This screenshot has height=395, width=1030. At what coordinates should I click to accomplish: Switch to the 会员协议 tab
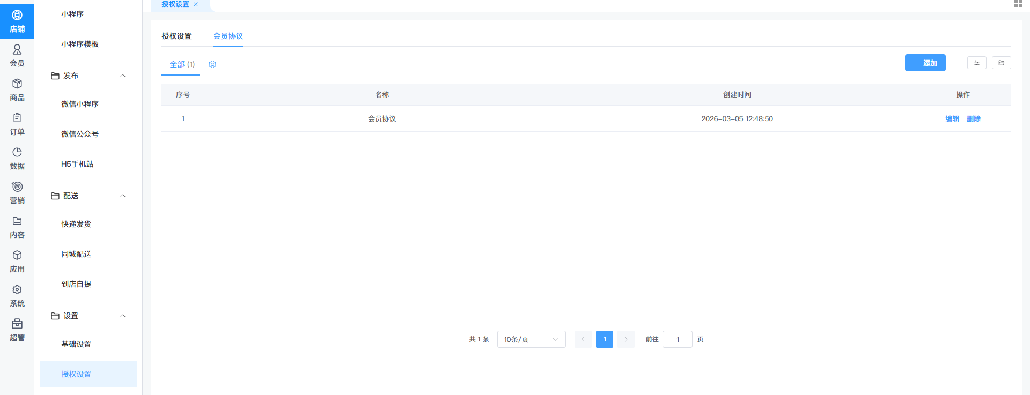(x=228, y=36)
